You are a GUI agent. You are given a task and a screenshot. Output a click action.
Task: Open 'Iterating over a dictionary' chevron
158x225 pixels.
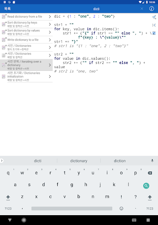pos(50,65)
